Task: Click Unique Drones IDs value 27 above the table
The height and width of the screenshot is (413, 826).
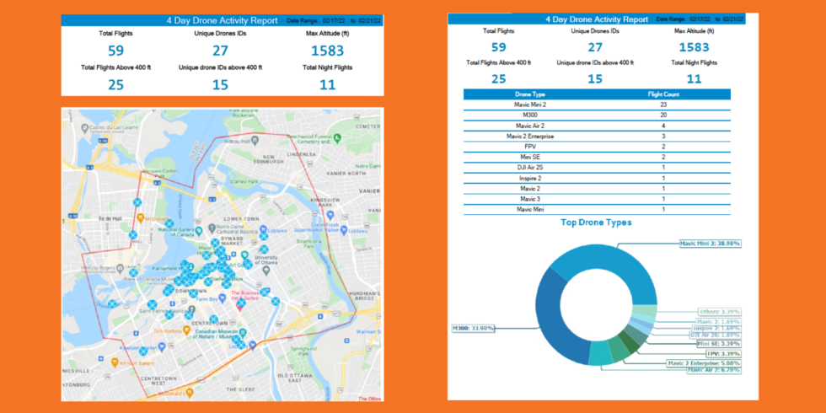Action: click(595, 47)
